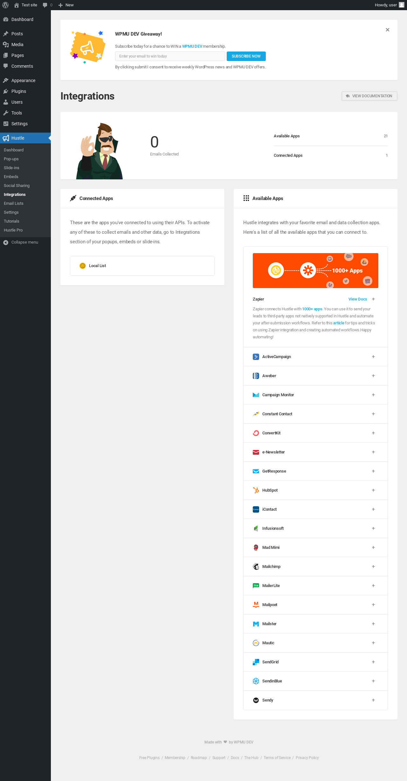Add Constant Contact via plus button
This screenshot has height=781, width=407.
pos(373,414)
